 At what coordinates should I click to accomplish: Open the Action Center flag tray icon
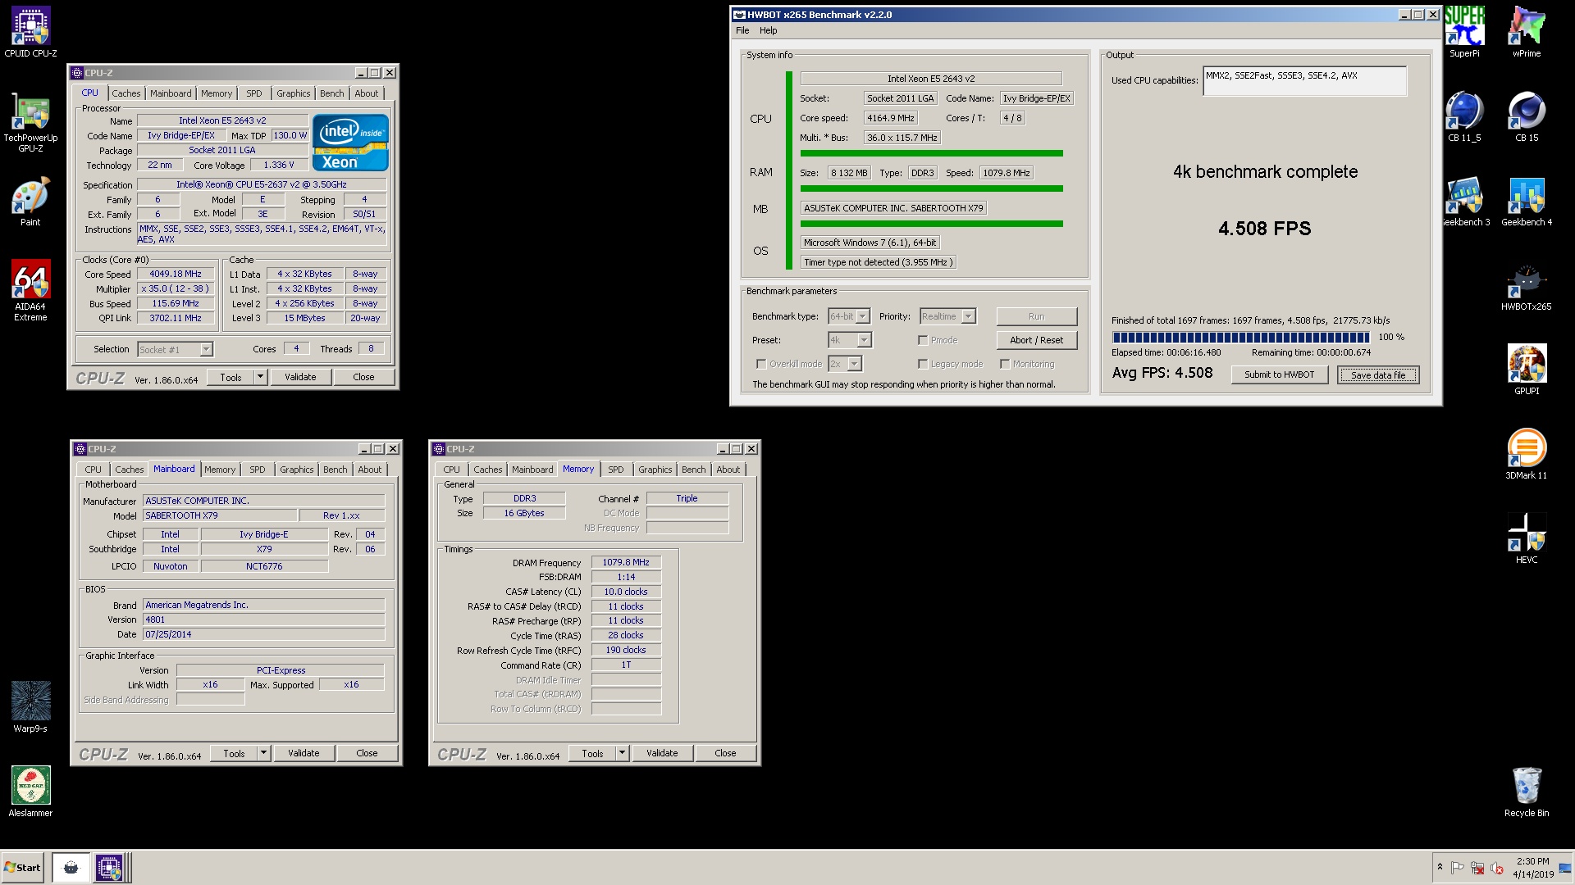coord(1458,868)
